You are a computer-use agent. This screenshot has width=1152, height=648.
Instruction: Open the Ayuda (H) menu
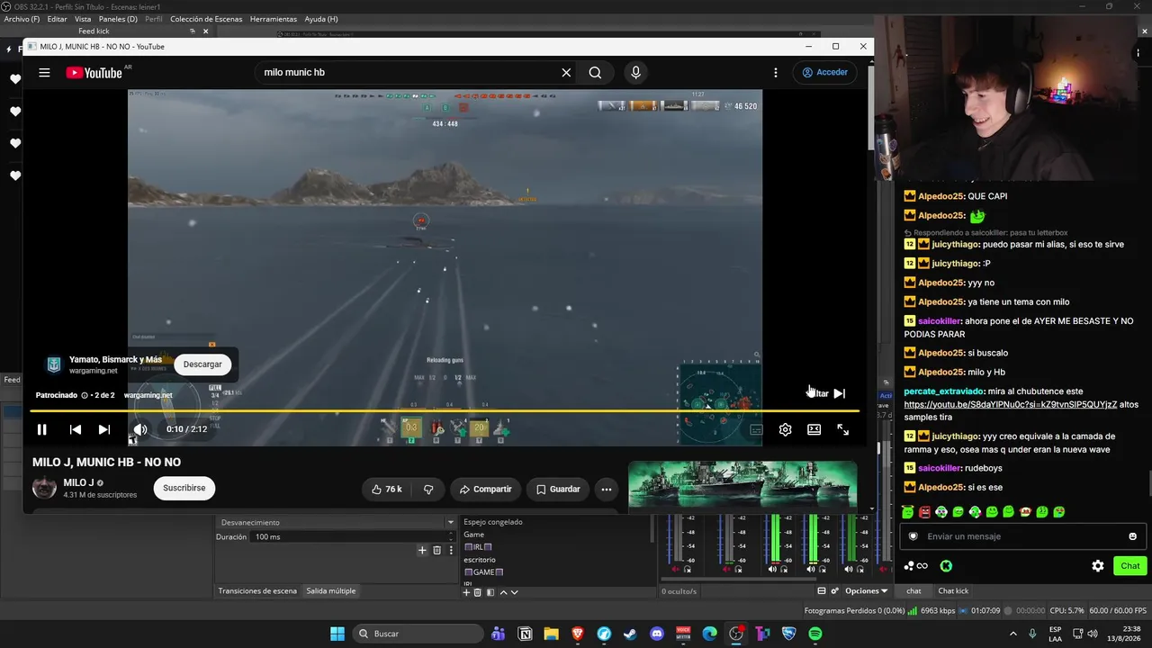321,19
